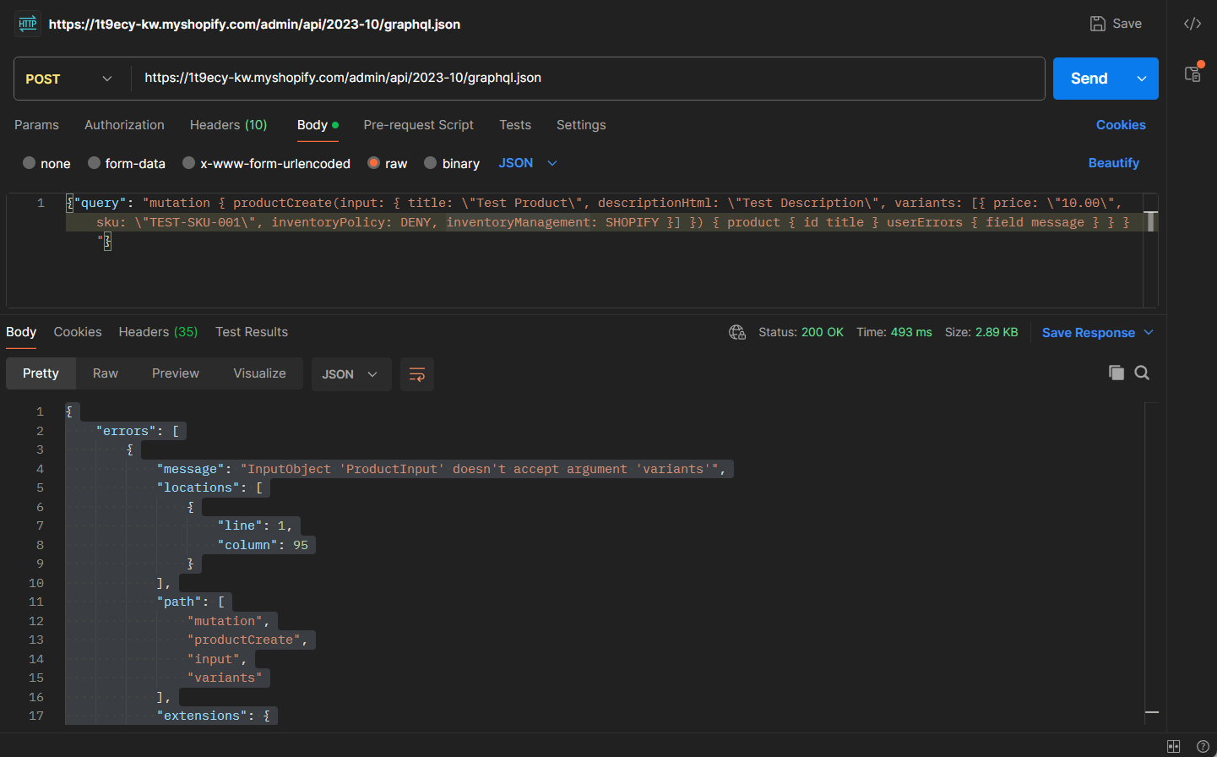
Task: Click the request title URL text
Action: [254, 25]
